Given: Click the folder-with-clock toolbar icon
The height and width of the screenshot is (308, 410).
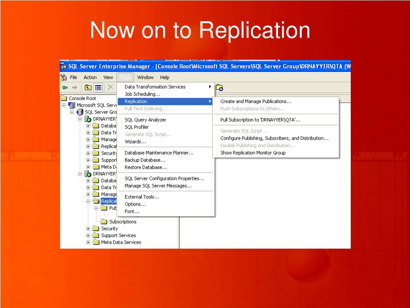Looking at the screenshot, I should coord(219,88).
